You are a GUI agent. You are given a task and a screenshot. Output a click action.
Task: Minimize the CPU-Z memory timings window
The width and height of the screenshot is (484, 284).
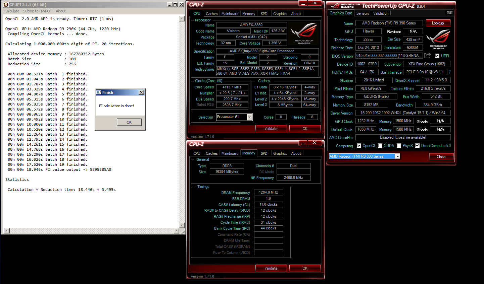(303, 143)
